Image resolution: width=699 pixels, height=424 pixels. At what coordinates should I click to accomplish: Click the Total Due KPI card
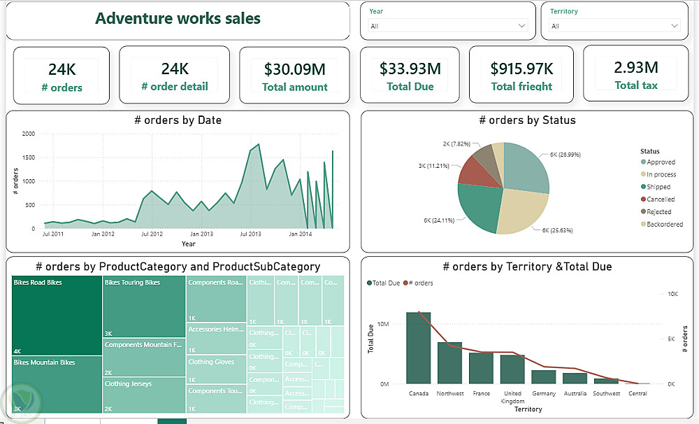tap(410, 76)
